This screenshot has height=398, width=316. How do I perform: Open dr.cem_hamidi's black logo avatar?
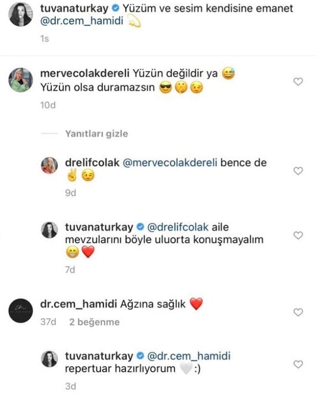tap(21, 310)
